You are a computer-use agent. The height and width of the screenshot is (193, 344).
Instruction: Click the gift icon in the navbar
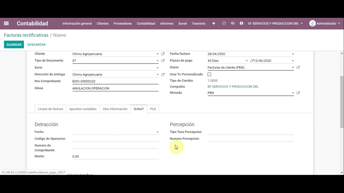tap(241, 23)
